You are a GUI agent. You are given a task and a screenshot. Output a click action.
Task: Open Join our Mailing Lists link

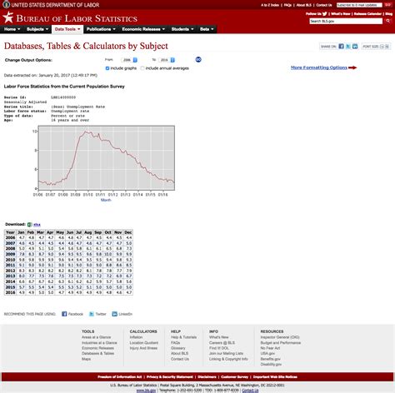pos(226,353)
